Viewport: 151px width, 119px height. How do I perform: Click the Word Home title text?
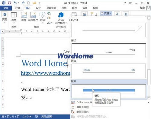pyautogui.click(x=44, y=63)
